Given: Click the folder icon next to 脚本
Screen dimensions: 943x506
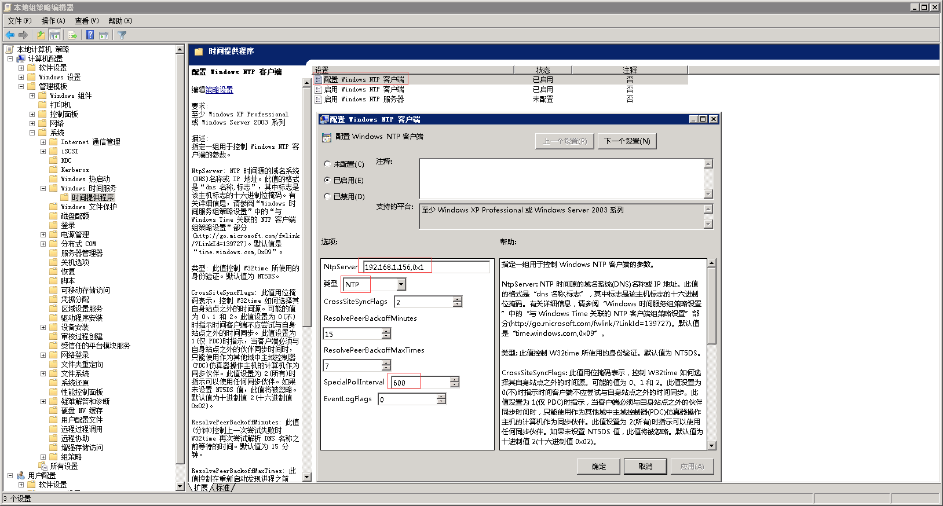Looking at the screenshot, I should click(x=54, y=281).
